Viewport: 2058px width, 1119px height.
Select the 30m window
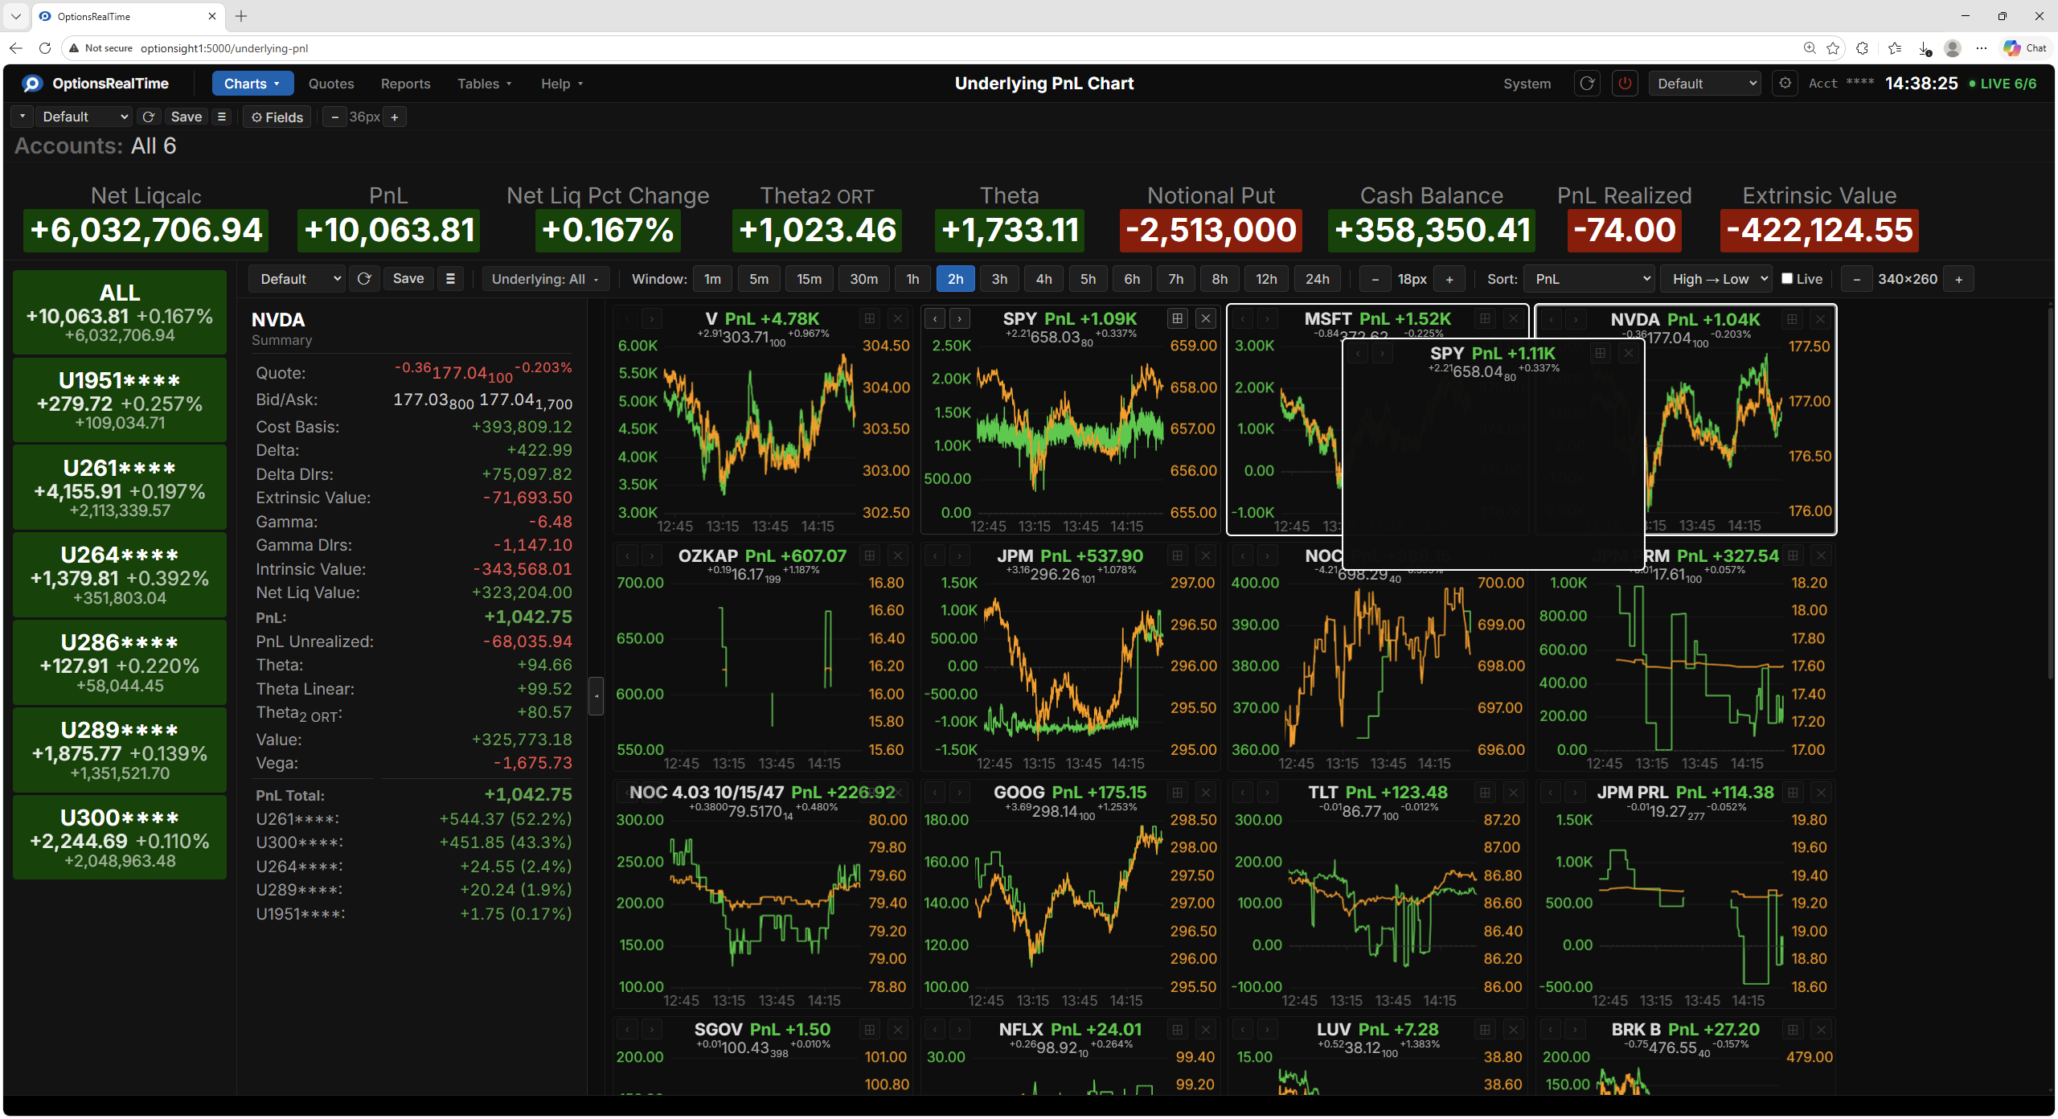[x=864, y=279]
